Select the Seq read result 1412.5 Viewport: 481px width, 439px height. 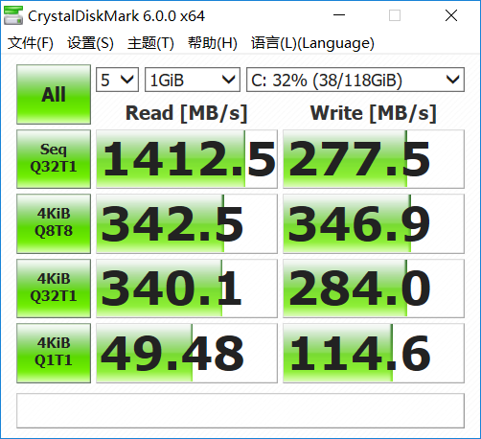tap(187, 159)
